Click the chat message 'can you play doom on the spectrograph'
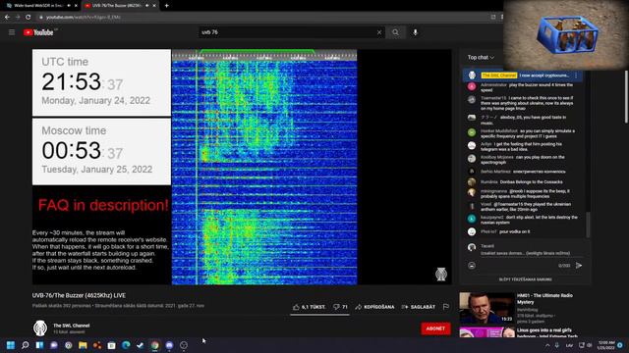 (523, 160)
